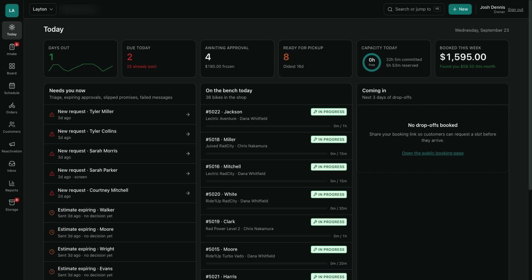This screenshot has height=280, width=532.
Task: Click warning icon beside Tyler Miller request
Action: point(52,114)
